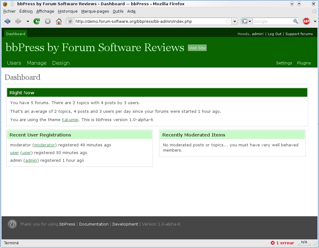Stop loading with the X icon
This screenshot has width=319, height=248.
tap(47, 21)
